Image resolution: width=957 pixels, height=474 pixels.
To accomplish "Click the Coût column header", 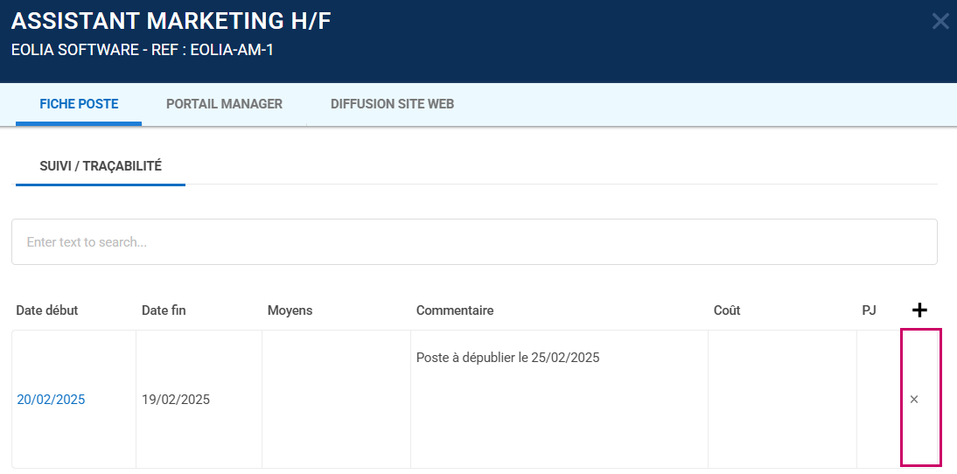I will [x=727, y=310].
